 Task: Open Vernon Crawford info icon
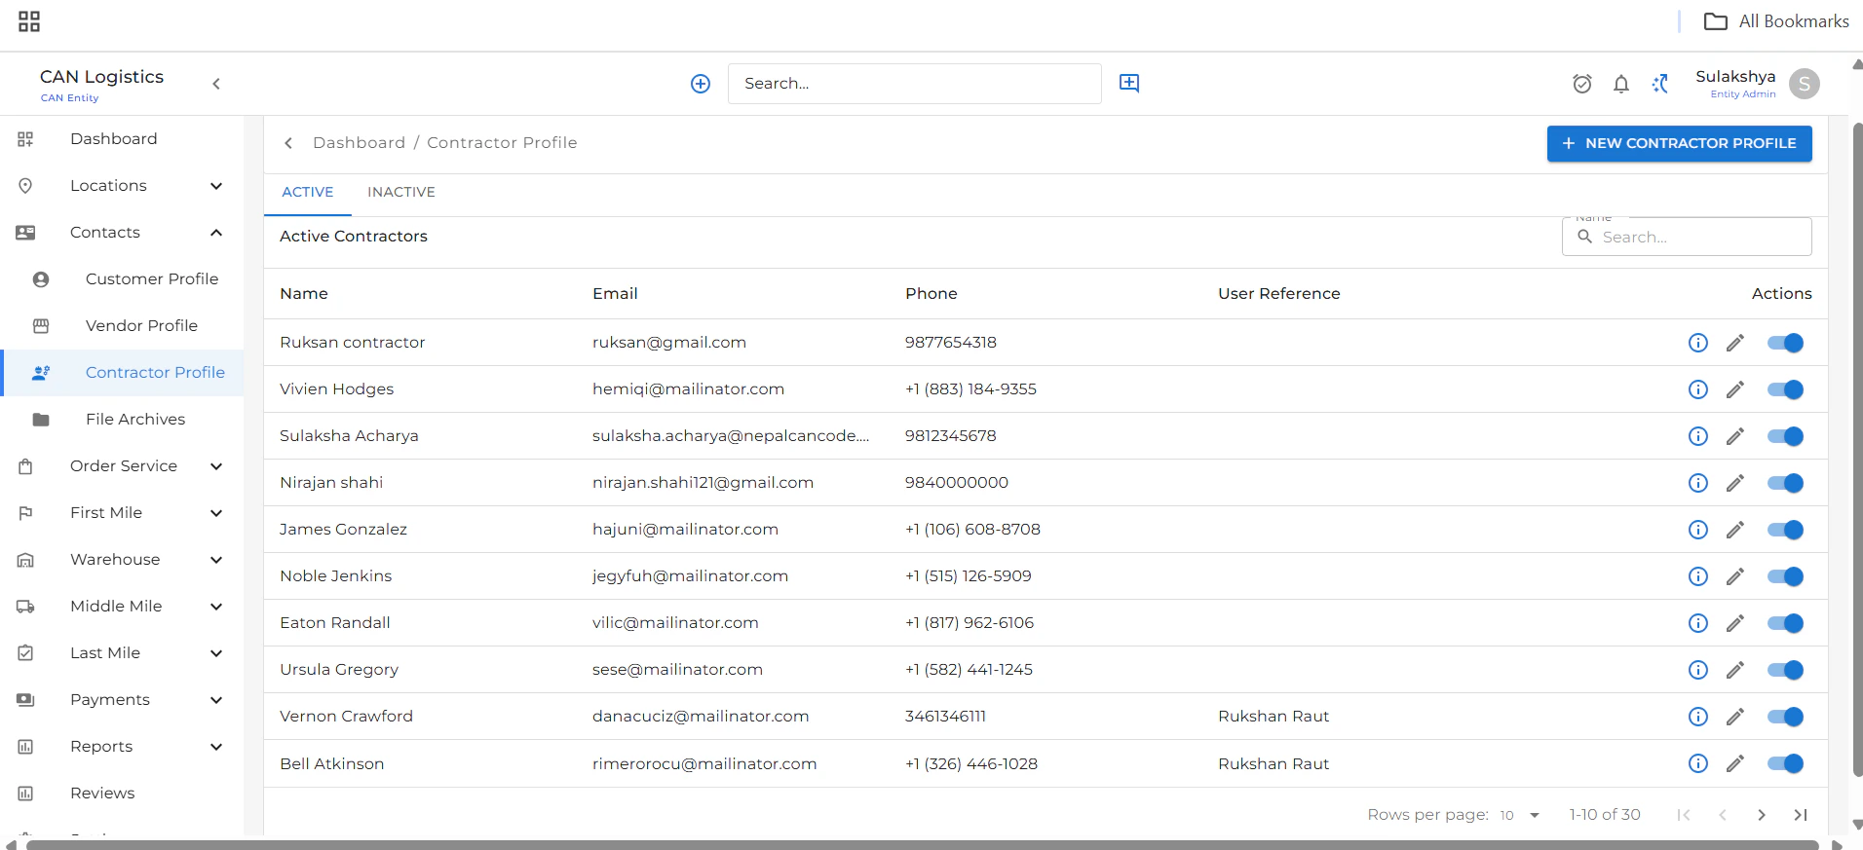coord(1697,717)
